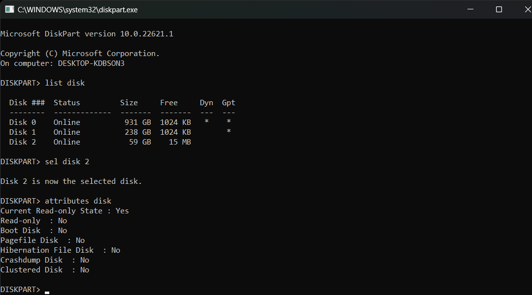
Task: Click Disk 0's '1024 KB' free value
Action: click(x=176, y=122)
